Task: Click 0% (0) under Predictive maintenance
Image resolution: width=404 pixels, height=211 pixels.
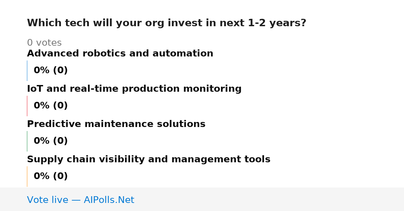Action: (51, 141)
